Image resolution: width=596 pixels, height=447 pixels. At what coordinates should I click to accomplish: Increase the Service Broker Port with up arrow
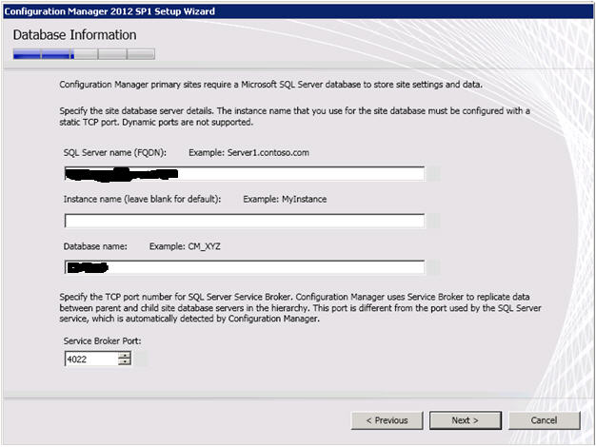[125, 356]
